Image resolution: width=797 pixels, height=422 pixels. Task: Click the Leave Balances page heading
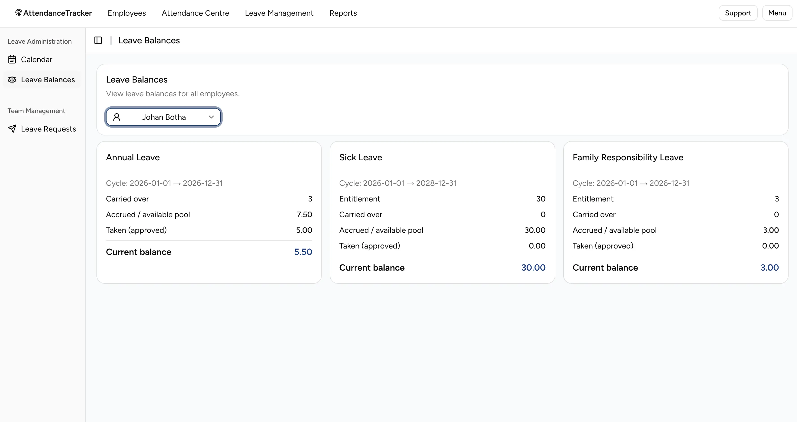click(149, 41)
